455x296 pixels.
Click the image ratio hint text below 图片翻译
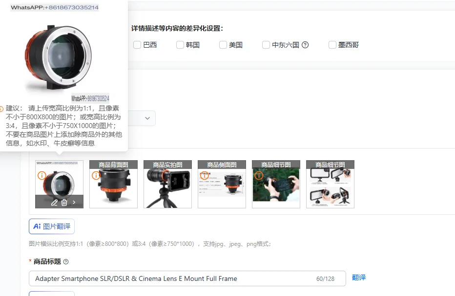tap(150, 244)
